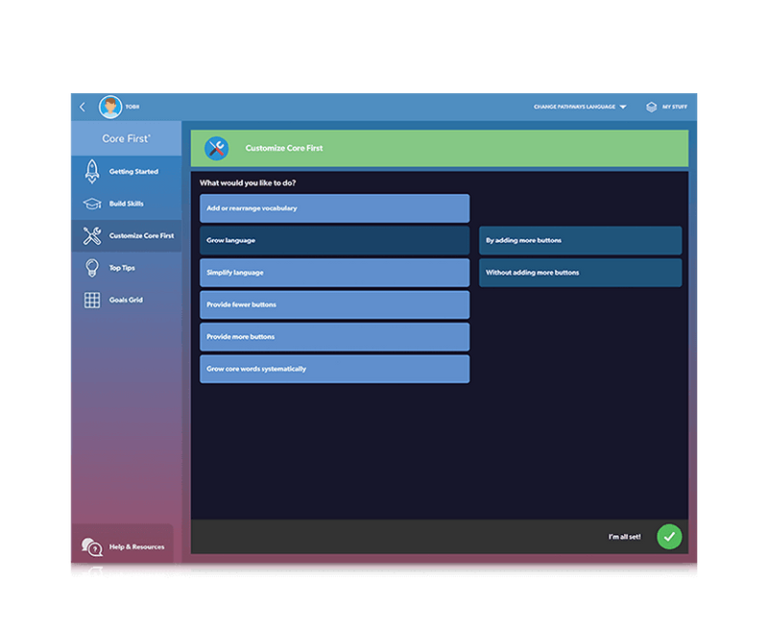Screen dimensions: 768x629
Task: Select Provide fewer buttons
Action: (334, 304)
